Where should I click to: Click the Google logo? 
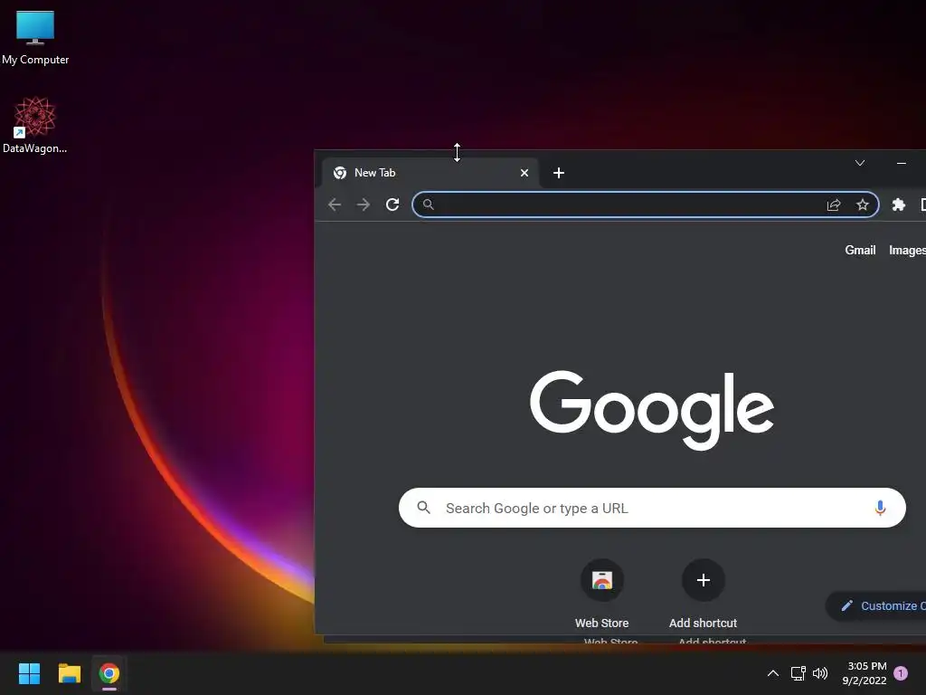[x=652, y=410]
